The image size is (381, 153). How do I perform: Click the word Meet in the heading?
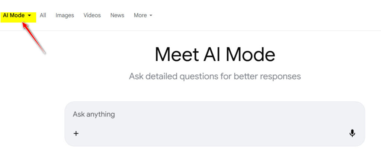pos(176,55)
